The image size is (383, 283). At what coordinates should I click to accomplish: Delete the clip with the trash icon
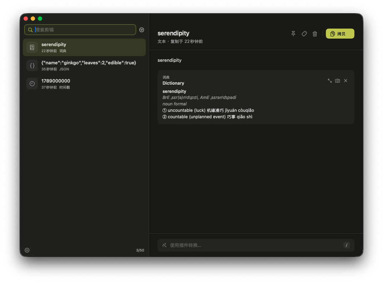pos(315,34)
